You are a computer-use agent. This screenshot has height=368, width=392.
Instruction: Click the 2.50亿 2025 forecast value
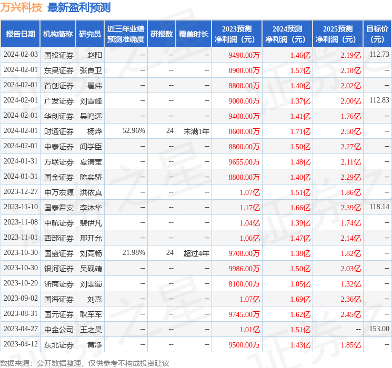(351, 131)
